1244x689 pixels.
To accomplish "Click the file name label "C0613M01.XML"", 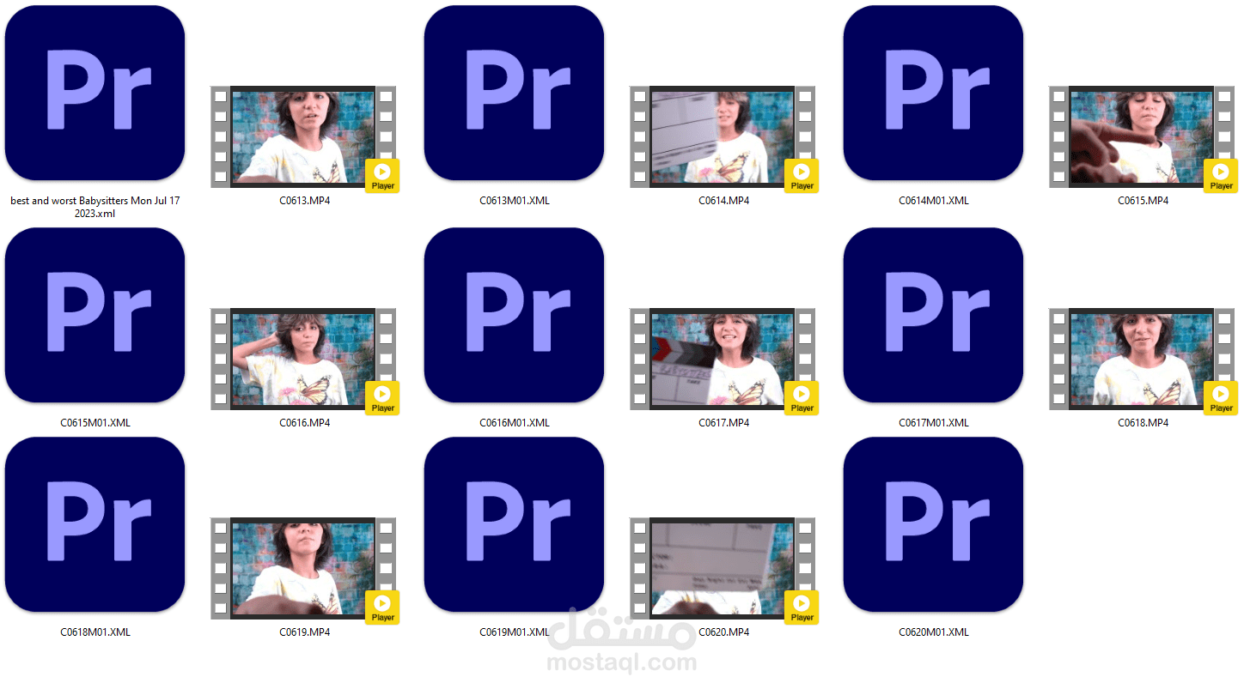I will point(515,201).
